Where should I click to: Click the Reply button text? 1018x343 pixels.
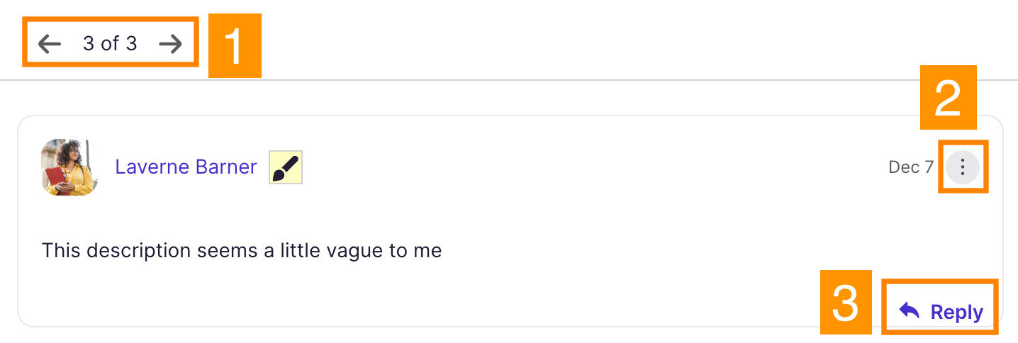tap(956, 312)
